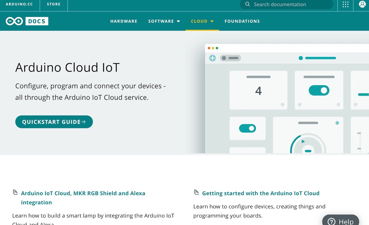This screenshot has height=225, width=369.
Task: Open the MKR RGB Shield and Alexa integration guide
Action: click(83, 193)
